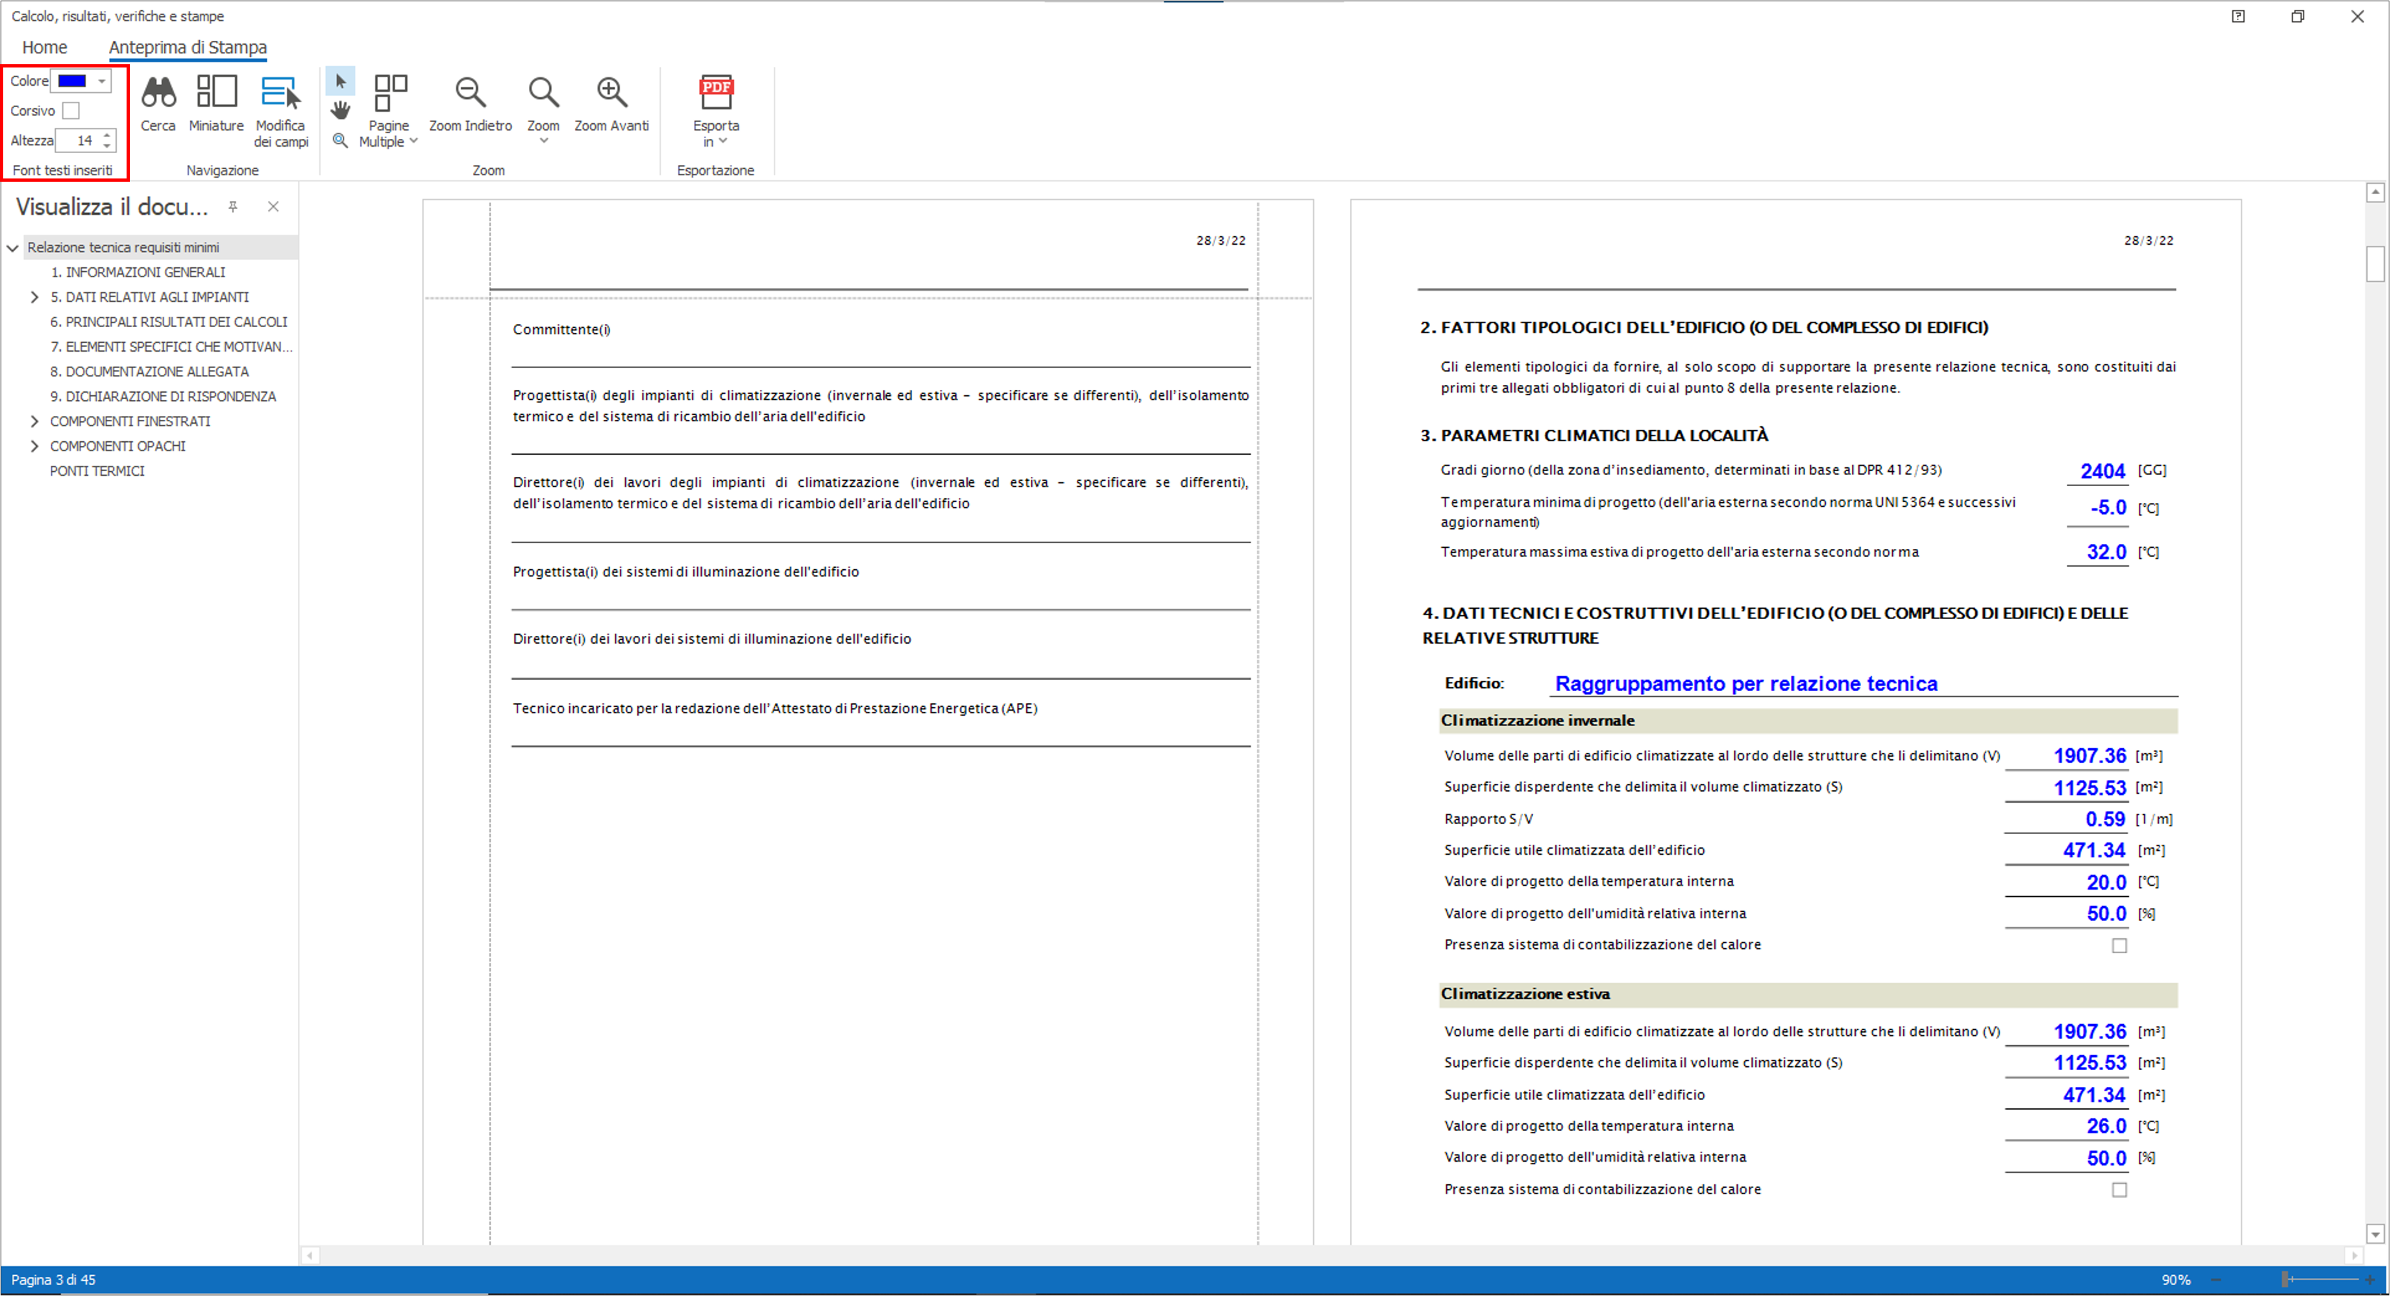Jump to 6. PRINCIPALI RISULTATI DEI CALCOLI
2390x1296 pixels.
coord(169,323)
